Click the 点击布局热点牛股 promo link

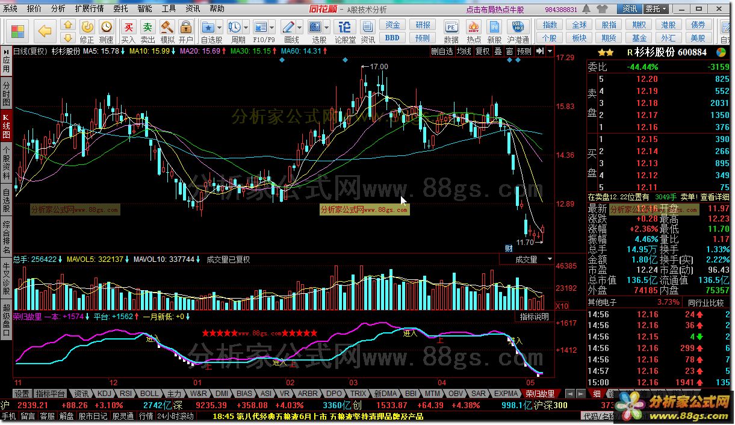(495, 10)
